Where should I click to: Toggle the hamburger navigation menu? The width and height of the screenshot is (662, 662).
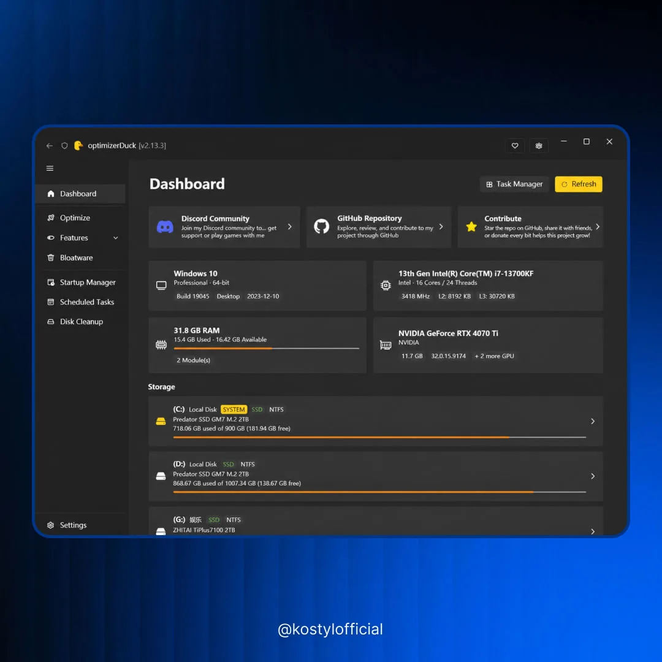point(50,169)
